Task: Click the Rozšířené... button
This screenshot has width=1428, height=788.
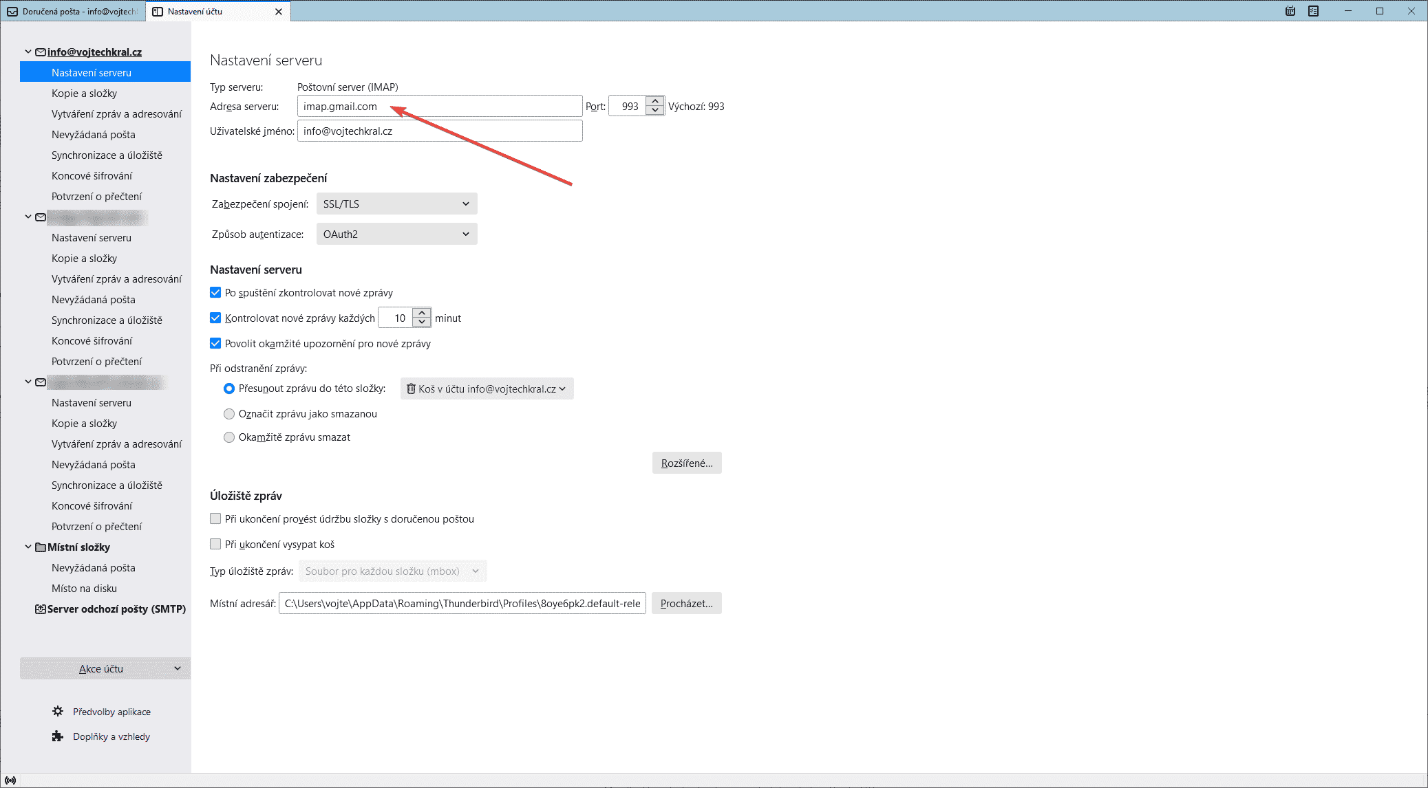Action: click(x=686, y=463)
